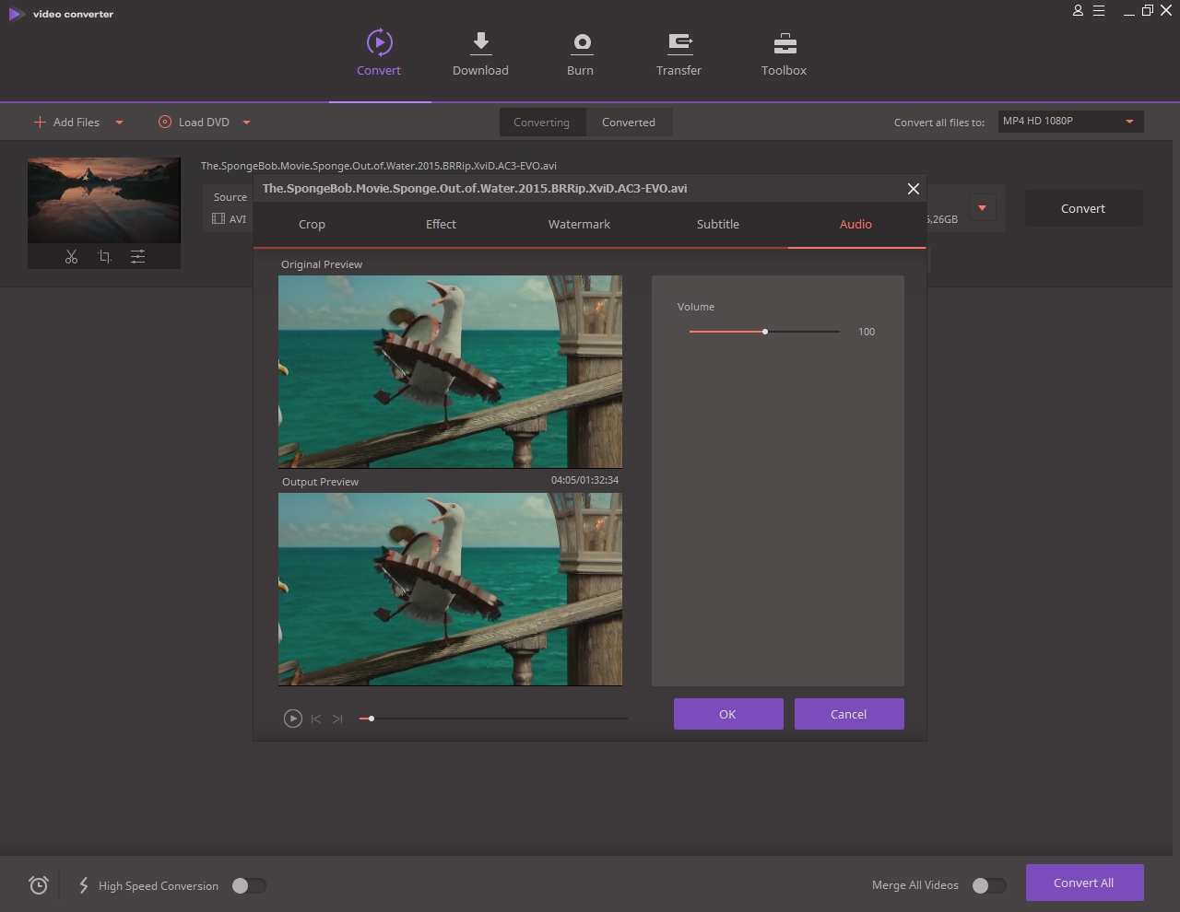Click the Original Preview video pane
Screen dimensions: 1180x912
[450, 372]
